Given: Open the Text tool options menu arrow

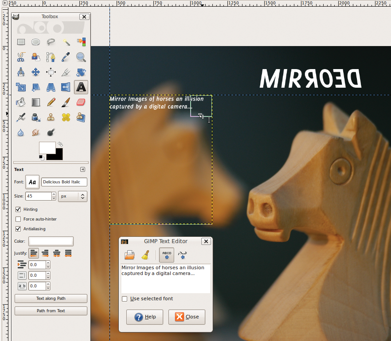Looking at the screenshot, I should (x=82, y=169).
